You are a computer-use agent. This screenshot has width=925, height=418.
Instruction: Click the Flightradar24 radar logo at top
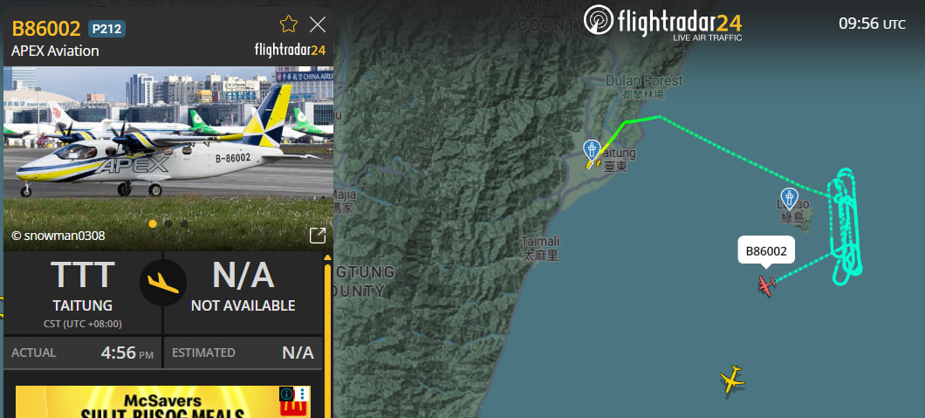click(598, 20)
